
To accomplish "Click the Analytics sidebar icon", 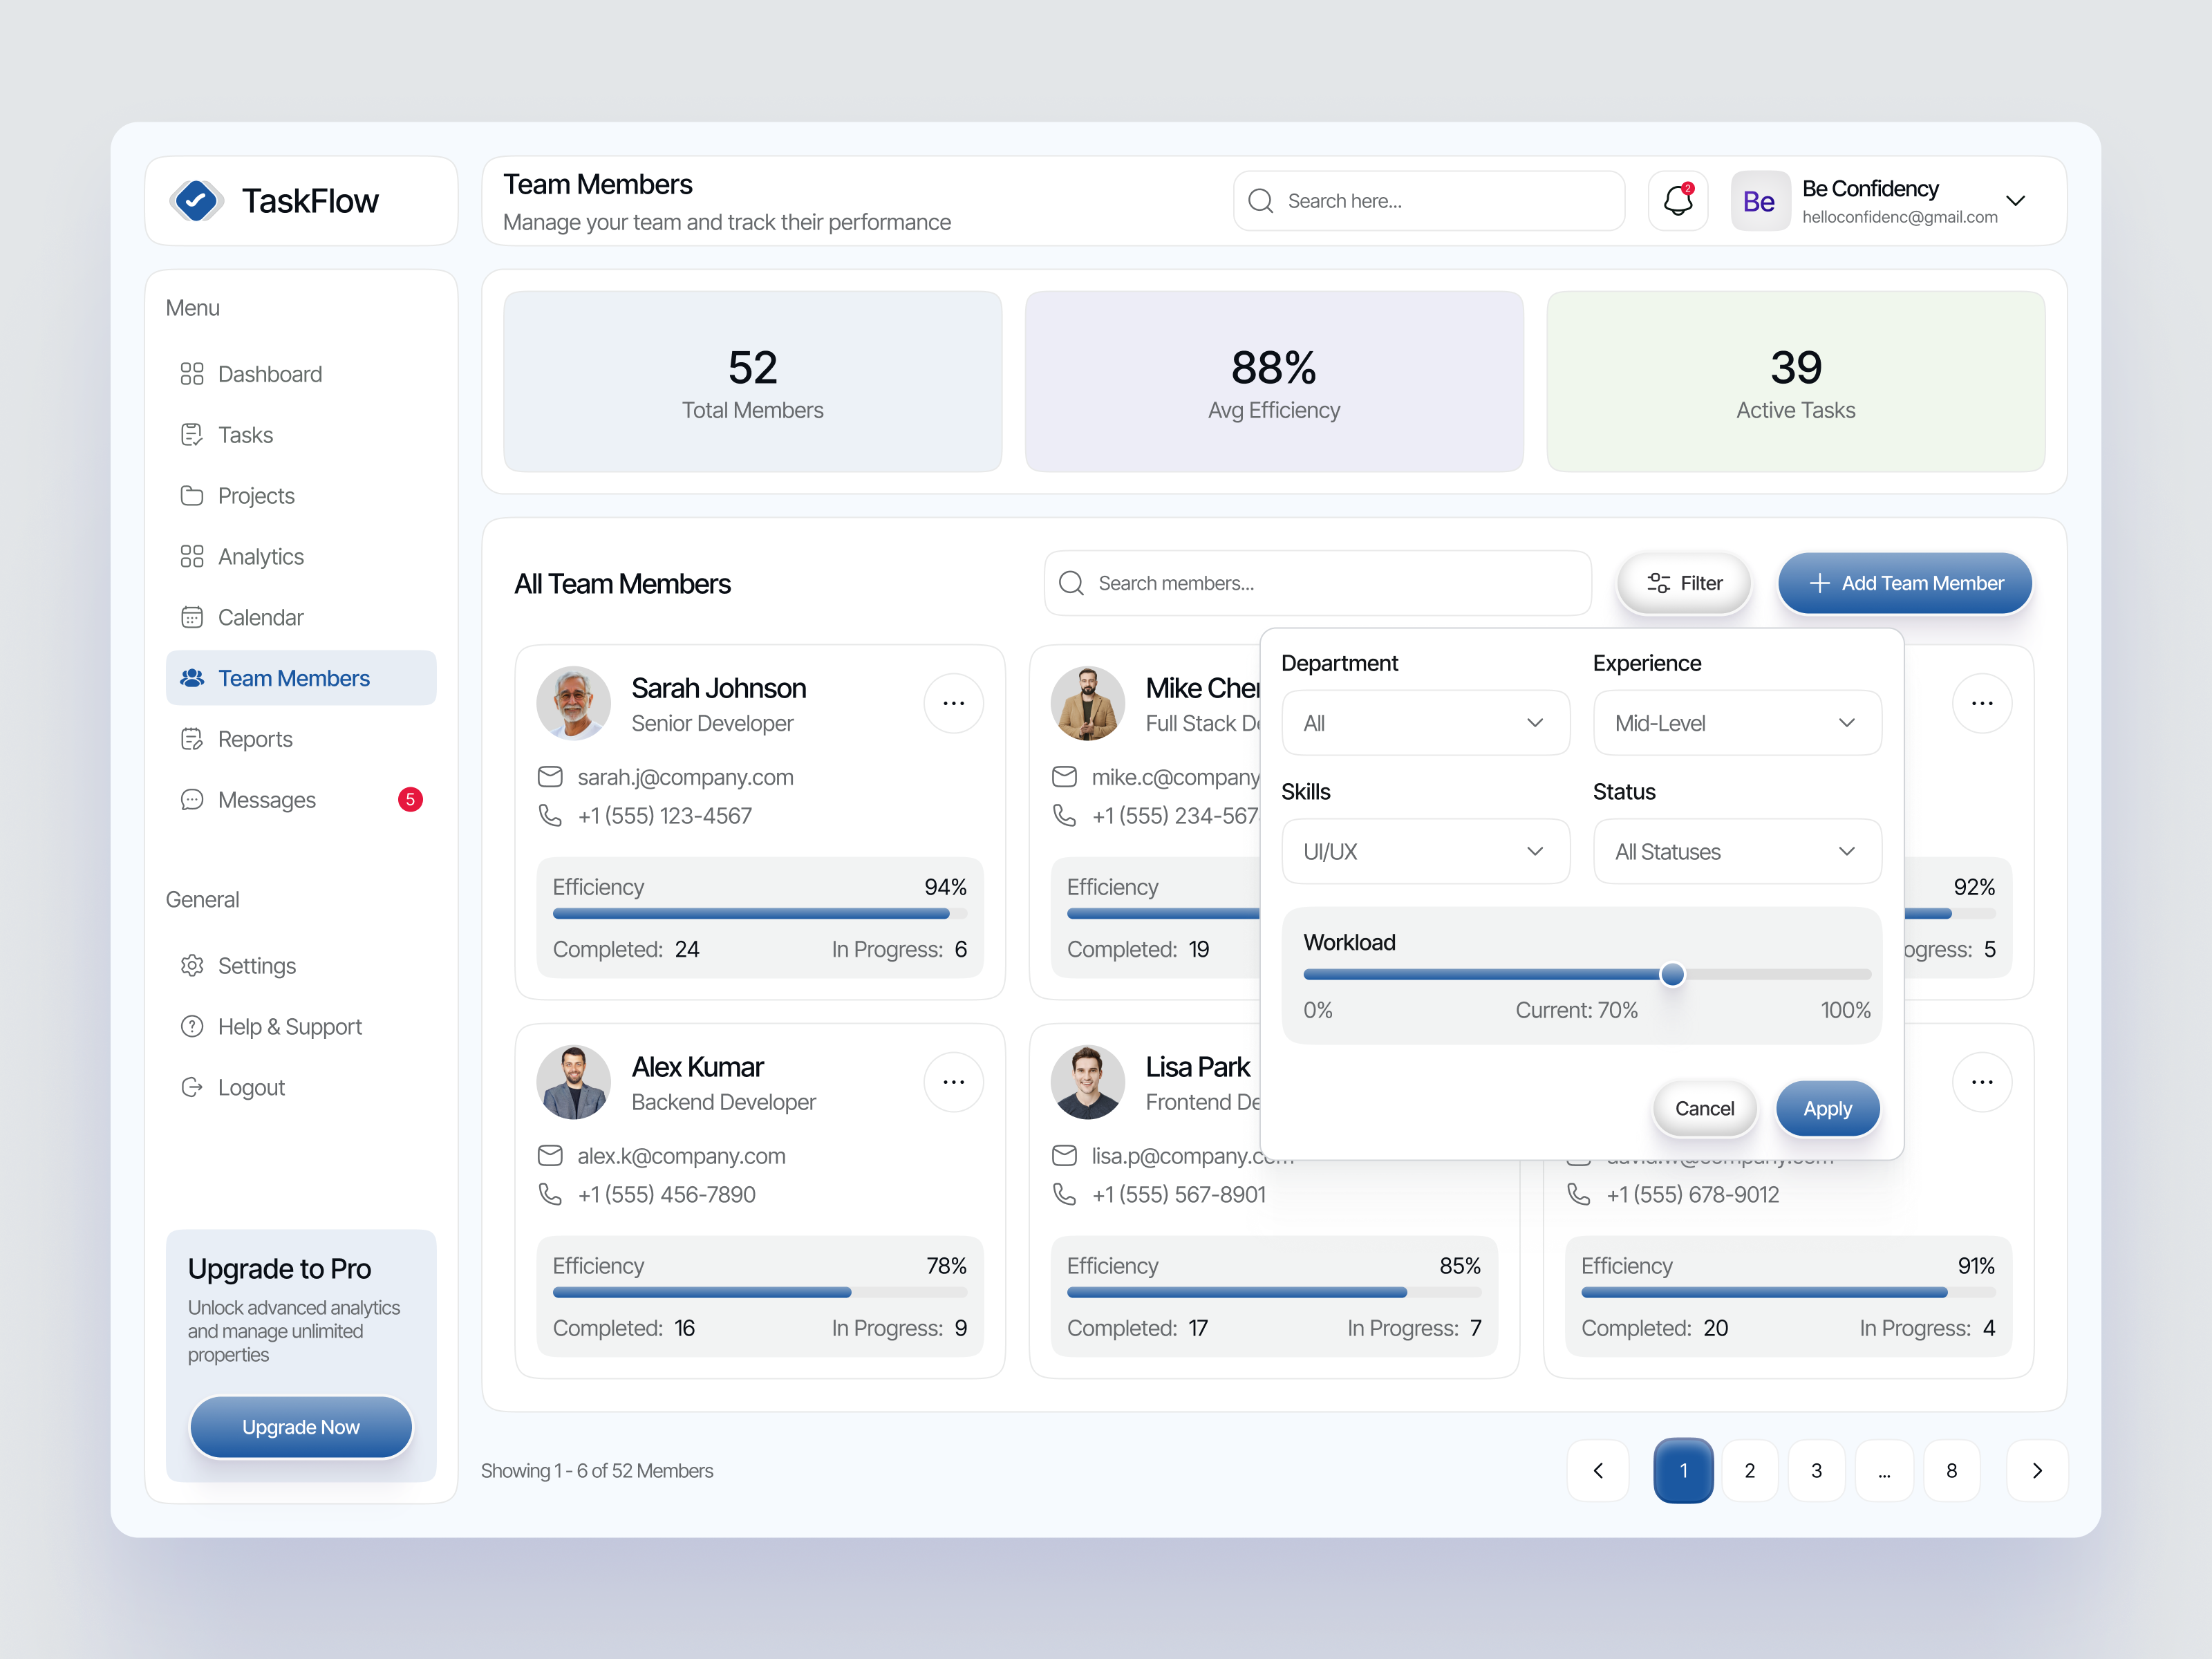I will click(192, 556).
